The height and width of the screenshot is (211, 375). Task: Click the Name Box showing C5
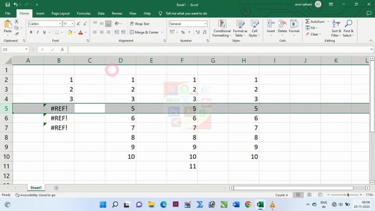tap(15, 49)
